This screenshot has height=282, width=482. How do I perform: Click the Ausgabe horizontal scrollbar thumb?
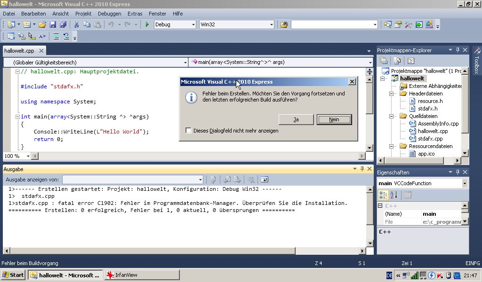coord(153,251)
